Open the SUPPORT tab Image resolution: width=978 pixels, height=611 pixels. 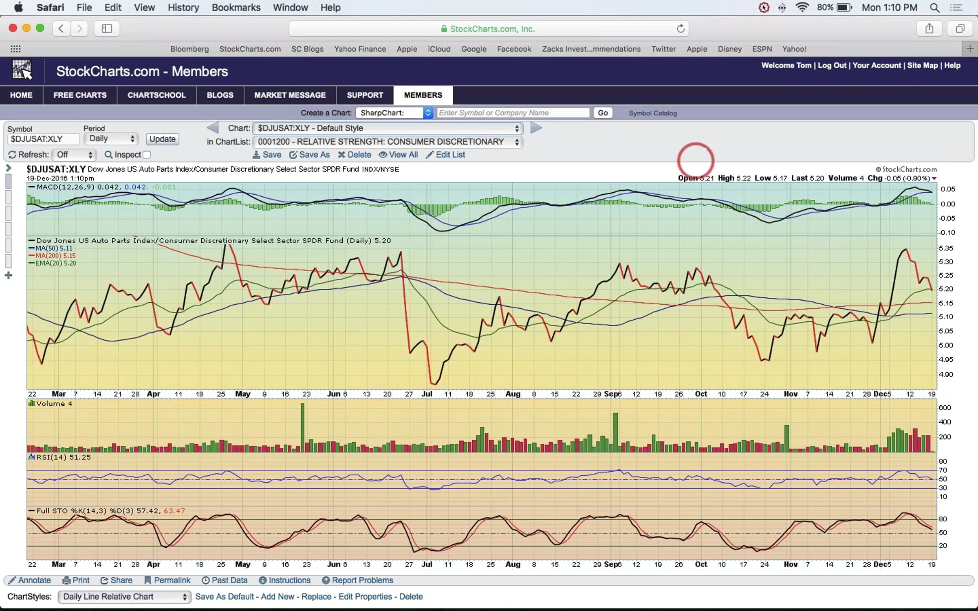(365, 95)
